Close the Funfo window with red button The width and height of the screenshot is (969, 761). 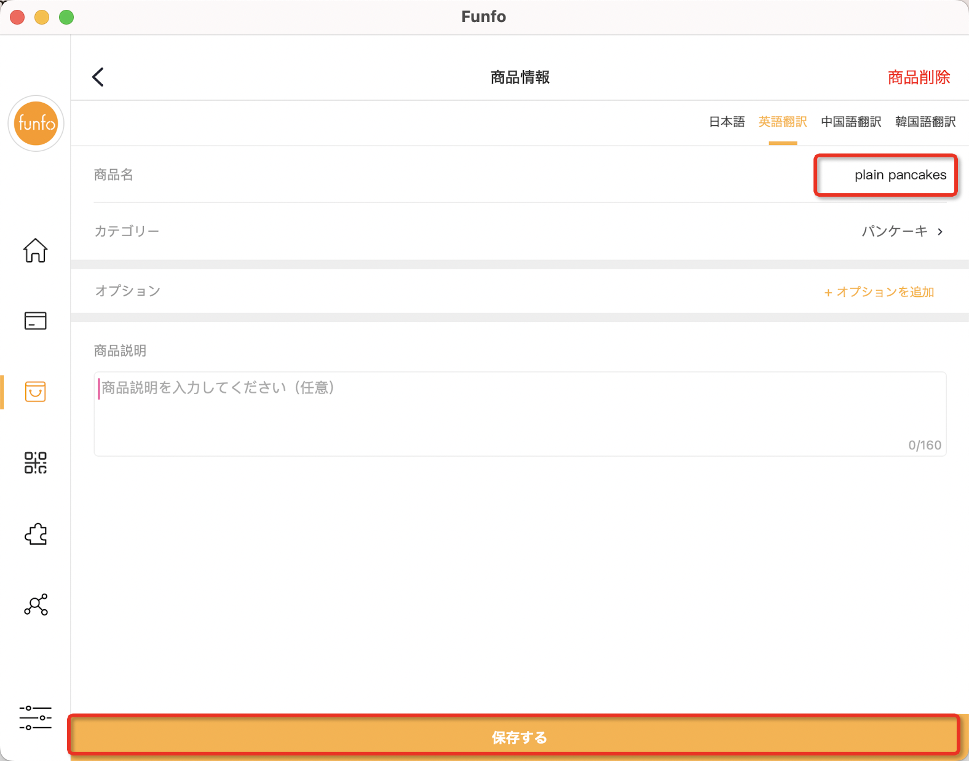(x=17, y=17)
